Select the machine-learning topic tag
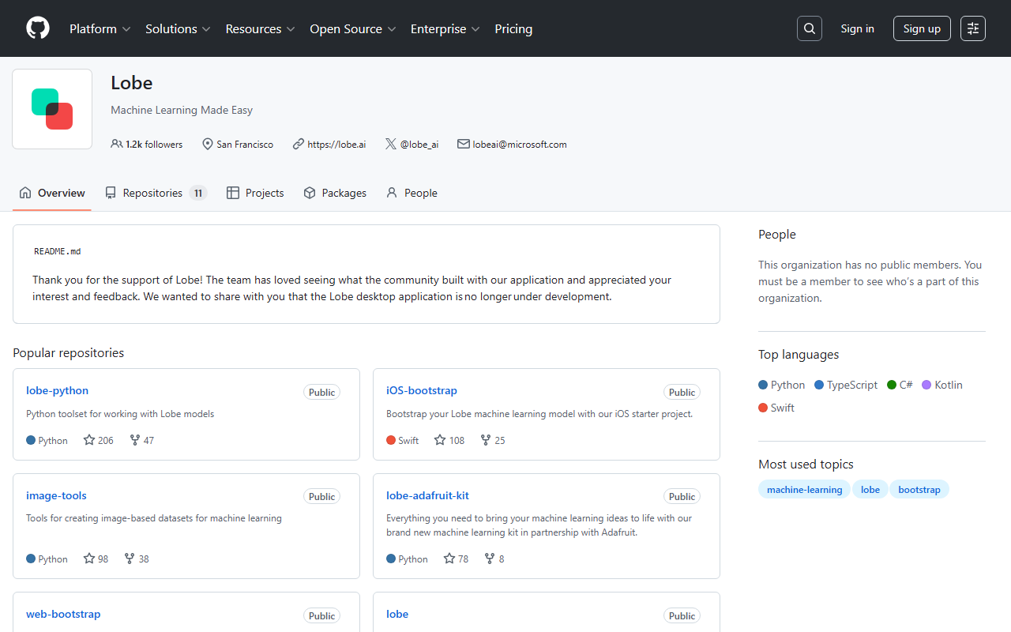Viewport: 1011px width, 632px height. coord(804,490)
